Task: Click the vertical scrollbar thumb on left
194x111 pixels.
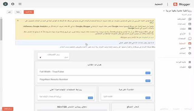Action: coord(1,29)
